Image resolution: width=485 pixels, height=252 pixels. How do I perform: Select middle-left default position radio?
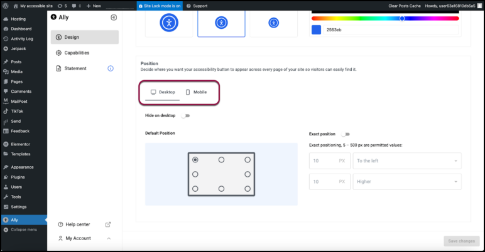(195, 174)
